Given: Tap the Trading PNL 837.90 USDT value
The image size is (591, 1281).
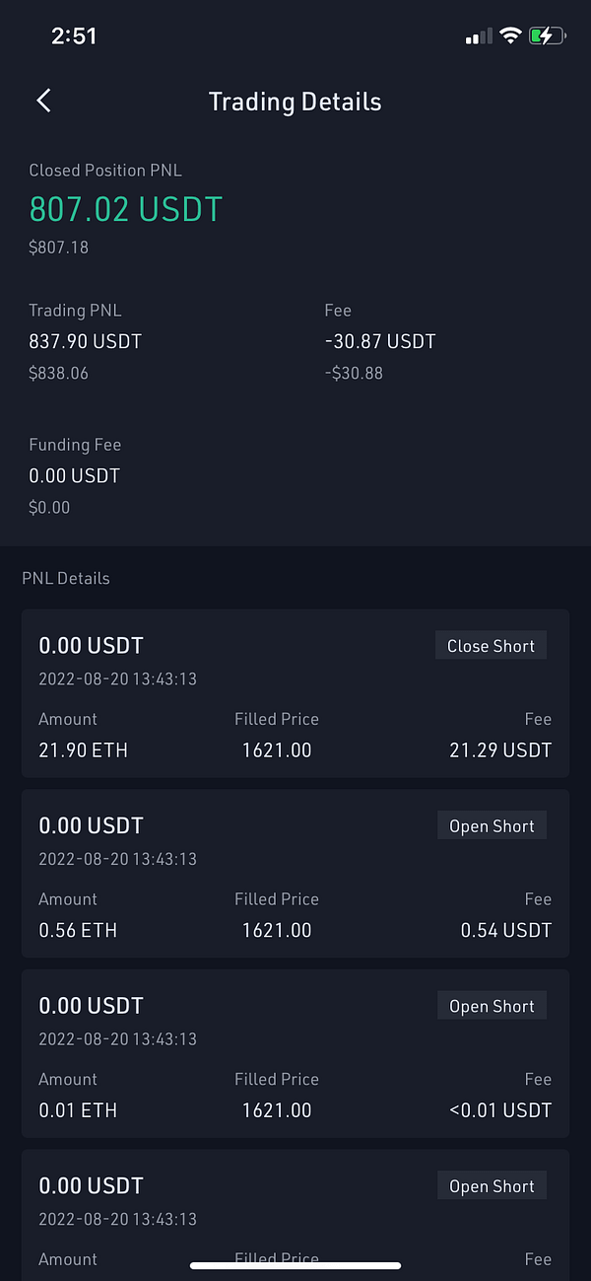Looking at the screenshot, I should (x=86, y=341).
